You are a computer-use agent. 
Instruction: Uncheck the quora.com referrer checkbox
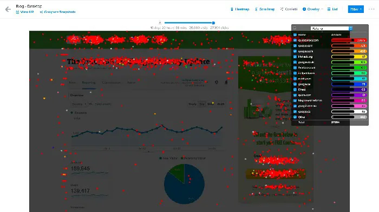pyautogui.click(x=295, y=95)
